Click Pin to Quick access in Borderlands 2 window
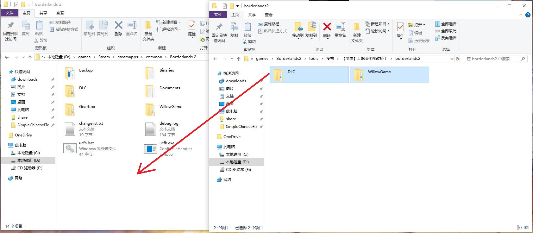 click(11, 31)
